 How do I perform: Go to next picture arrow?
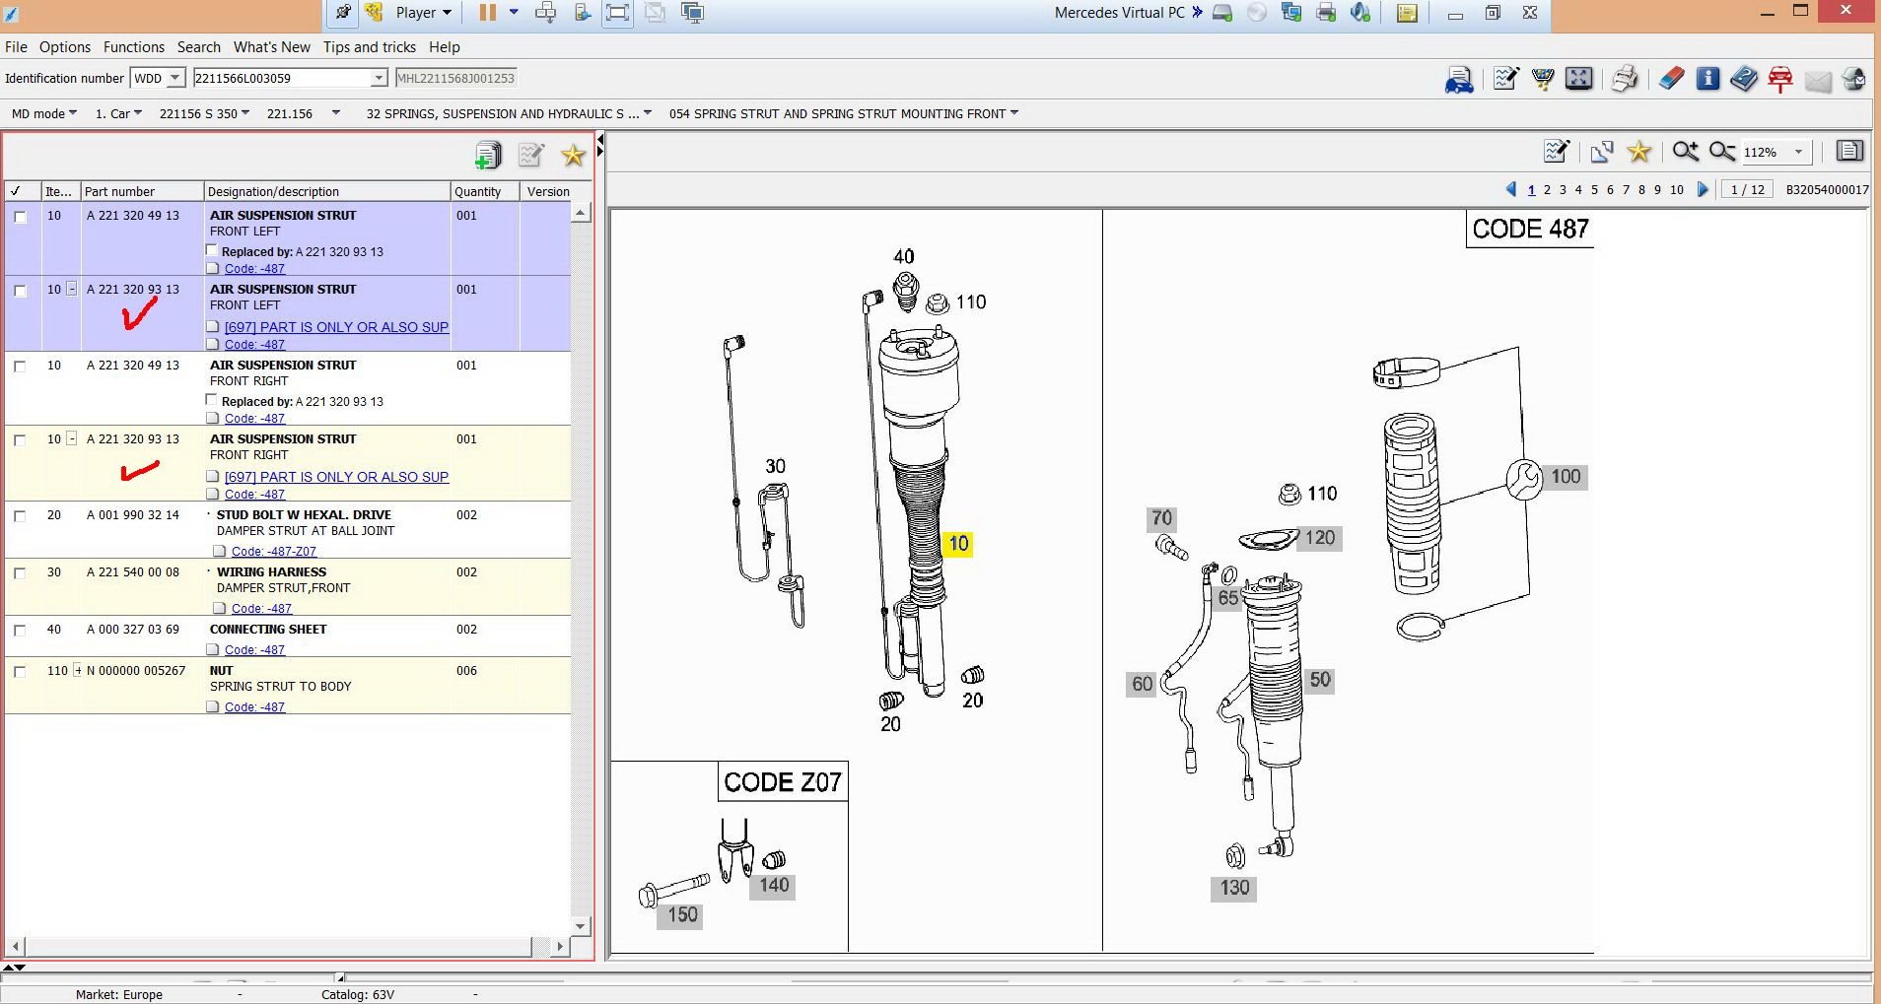[1703, 189]
